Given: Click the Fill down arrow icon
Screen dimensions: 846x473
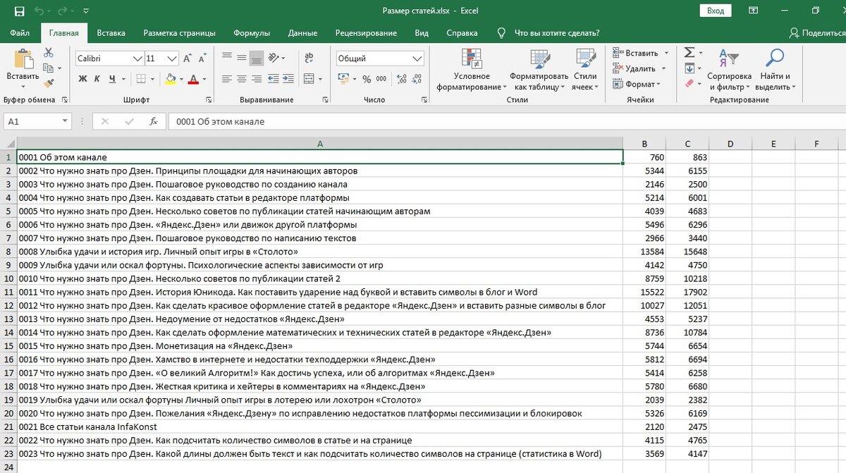Looking at the screenshot, I should pyautogui.click(x=689, y=68).
